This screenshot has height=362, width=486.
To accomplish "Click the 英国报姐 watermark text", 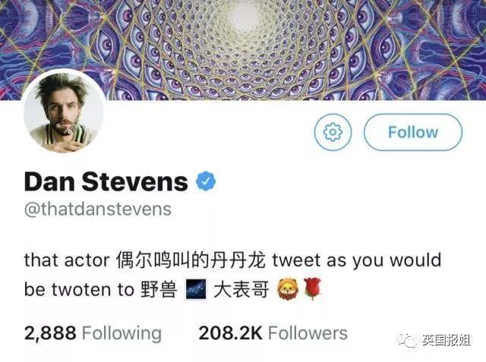I will [446, 340].
